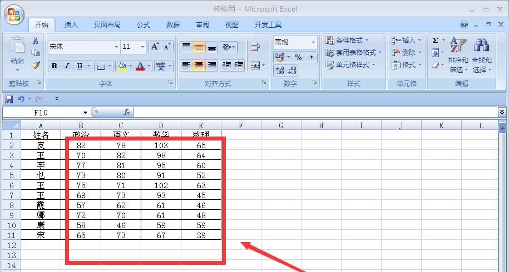Viewport: 509px width, 272px height.
Task: Click the accounting currency format icon
Action: tap(280, 57)
